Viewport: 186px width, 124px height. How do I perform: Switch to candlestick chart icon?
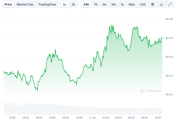click(x=73, y=5)
